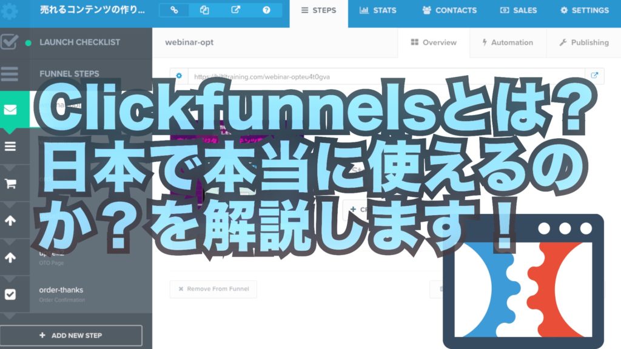The height and width of the screenshot is (349, 621).
Task: Click Remove From Funnel button
Action: [x=213, y=289]
